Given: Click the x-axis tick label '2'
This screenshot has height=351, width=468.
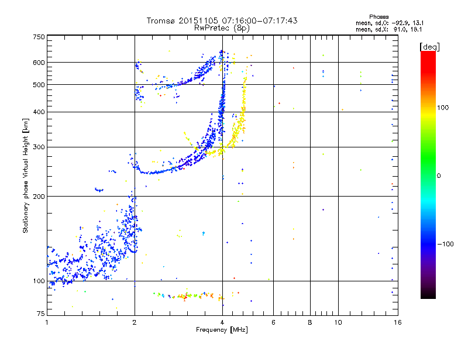Looking at the screenshot, I should click(x=135, y=322).
